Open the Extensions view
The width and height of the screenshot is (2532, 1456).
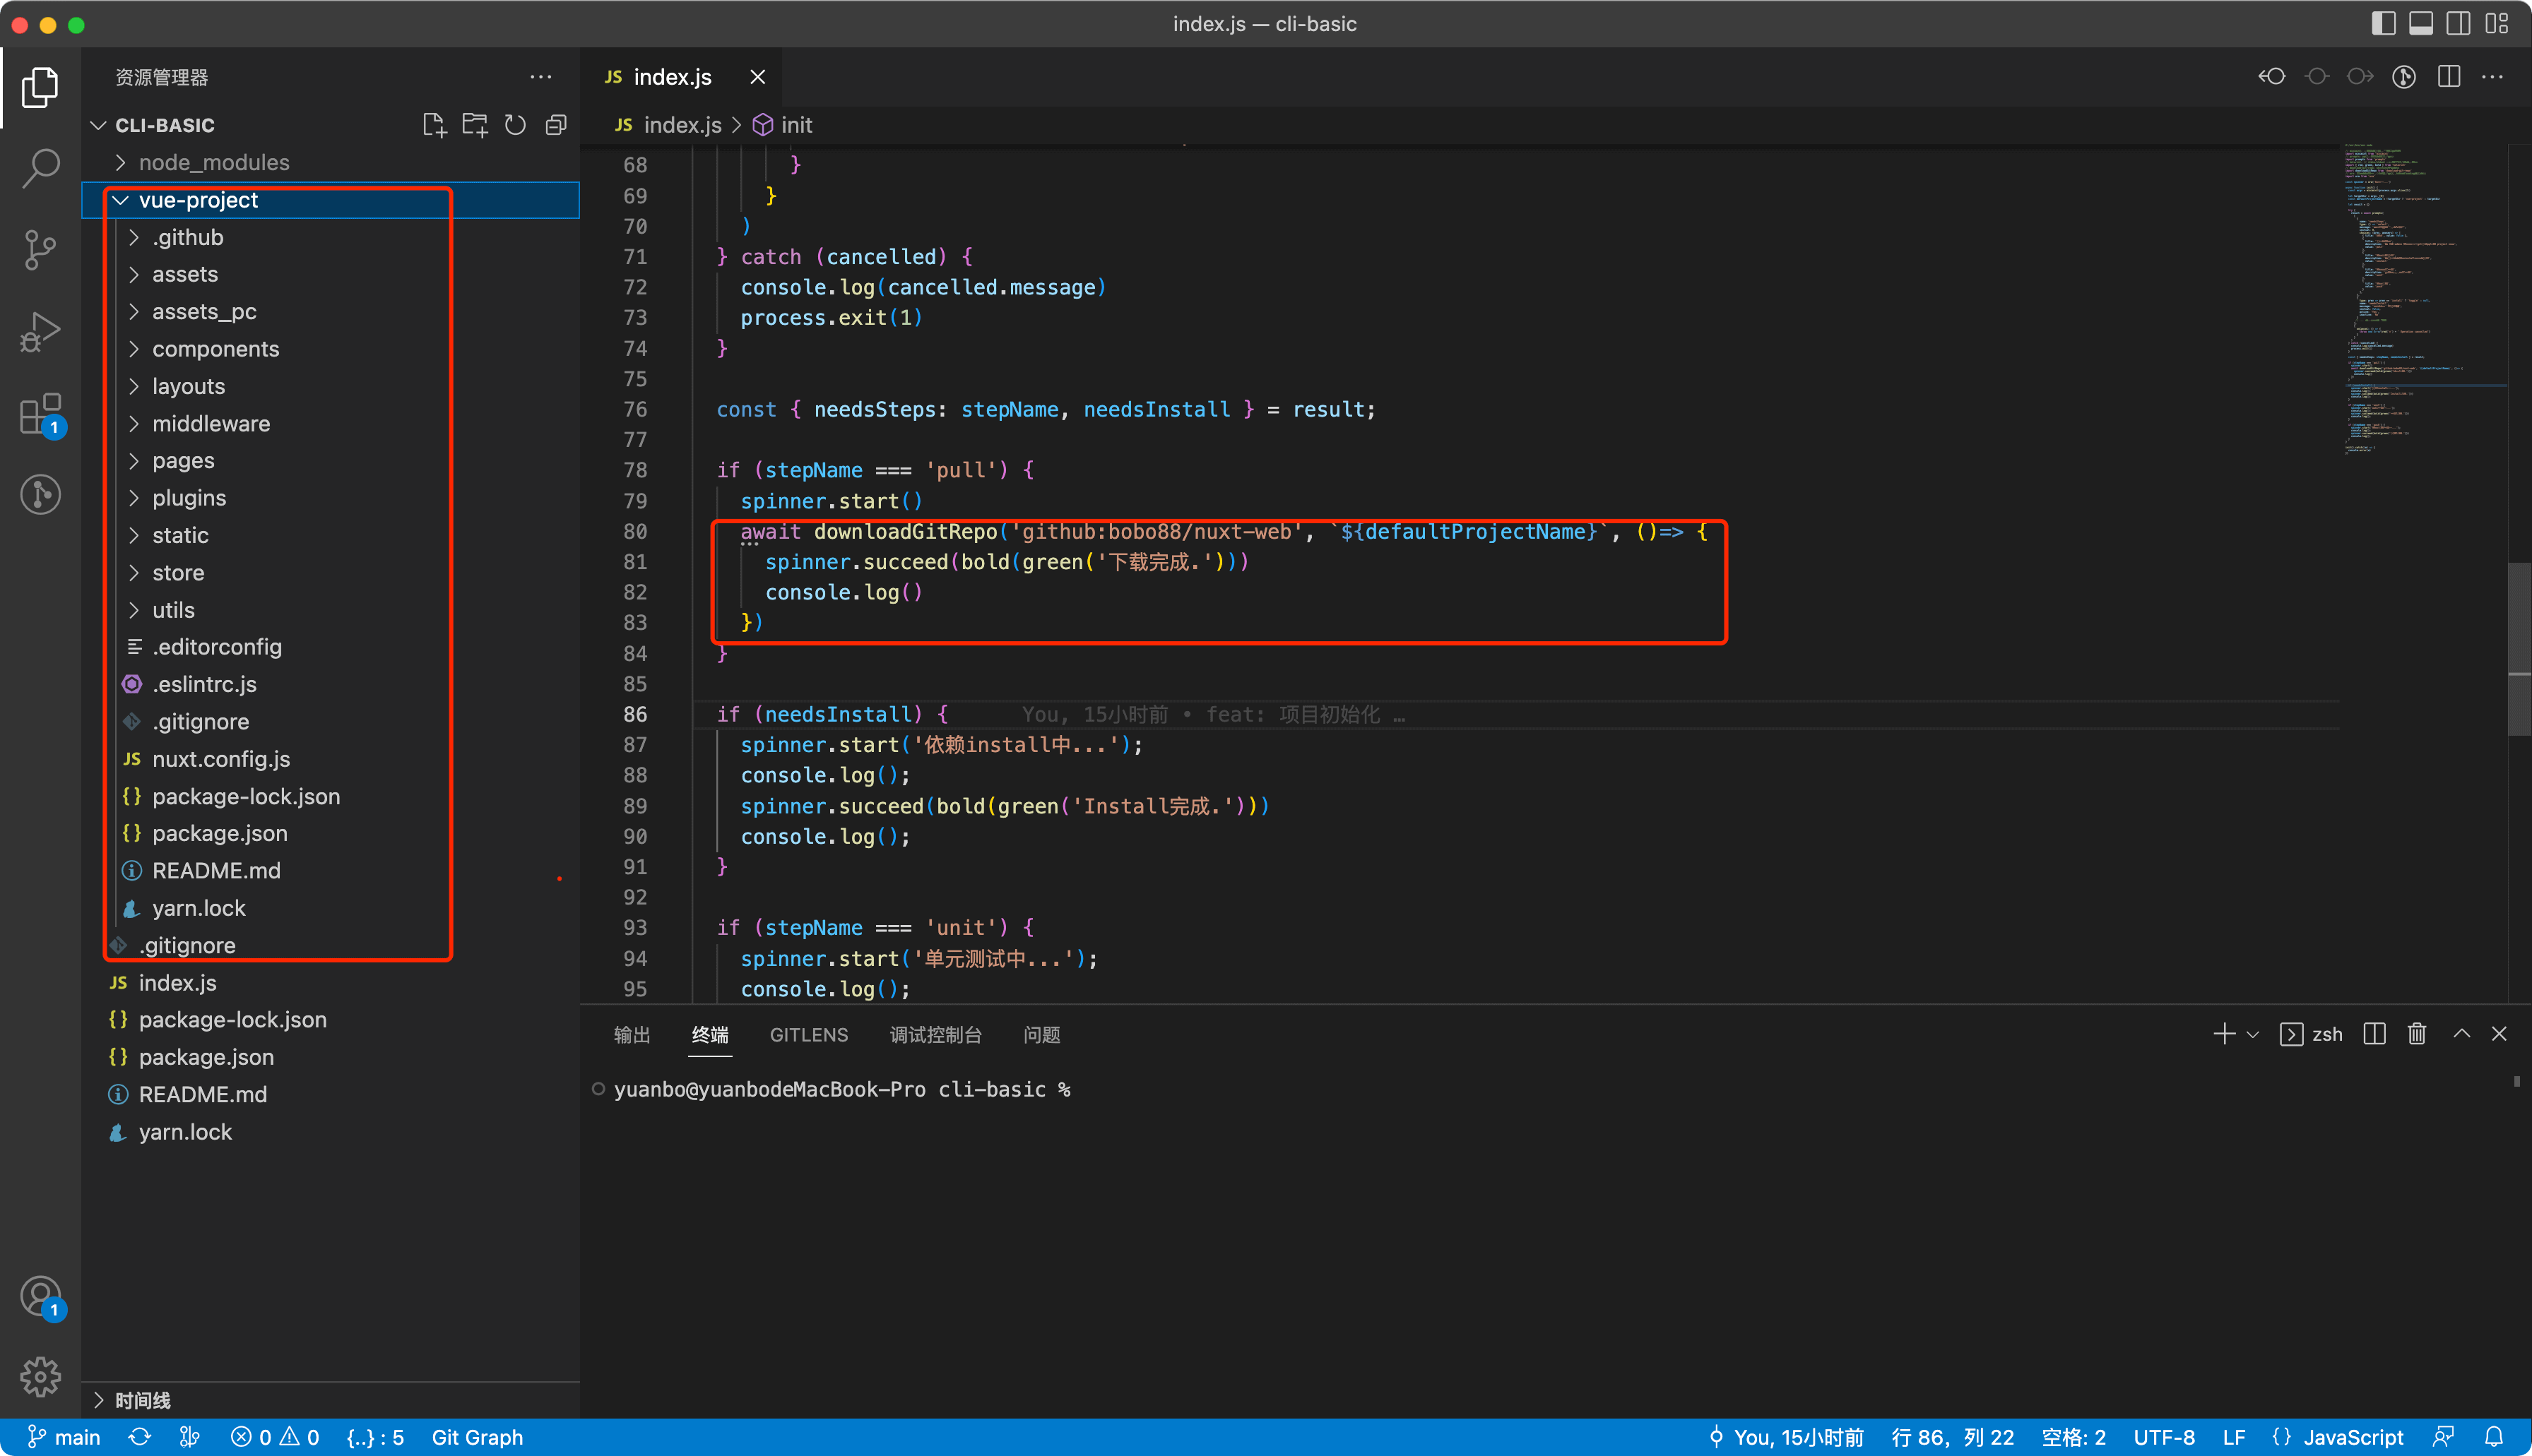tap(40, 414)
